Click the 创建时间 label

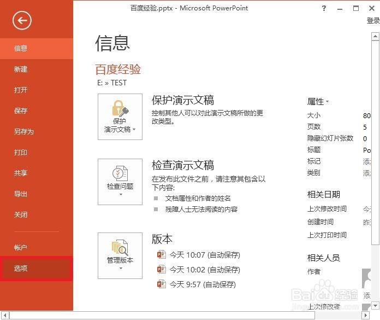pos(320,222)
